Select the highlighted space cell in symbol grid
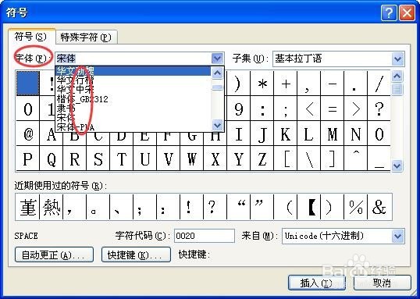The height and width of the screenshot is (299, 420). tap(28, 84)
